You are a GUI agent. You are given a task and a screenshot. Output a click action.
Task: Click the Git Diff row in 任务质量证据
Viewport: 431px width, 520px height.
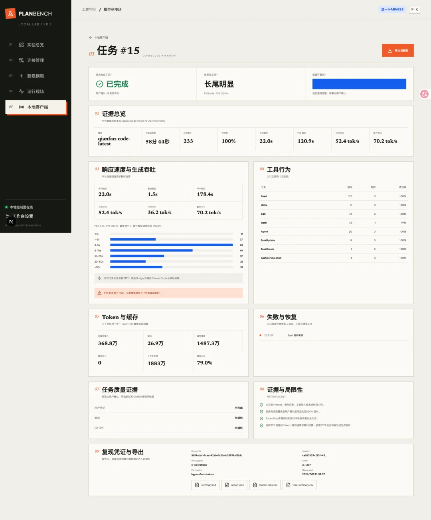[168, 428]
